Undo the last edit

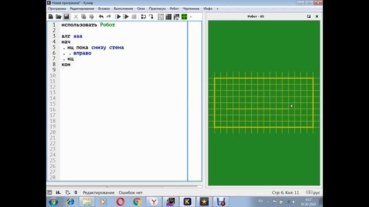[x=101, y=17]
